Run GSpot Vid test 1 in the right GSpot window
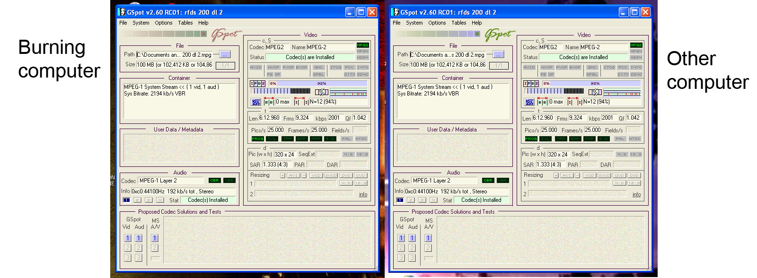The width and height of the screenshot is (757, 278). pyautogui.click(x=401, y=238)
